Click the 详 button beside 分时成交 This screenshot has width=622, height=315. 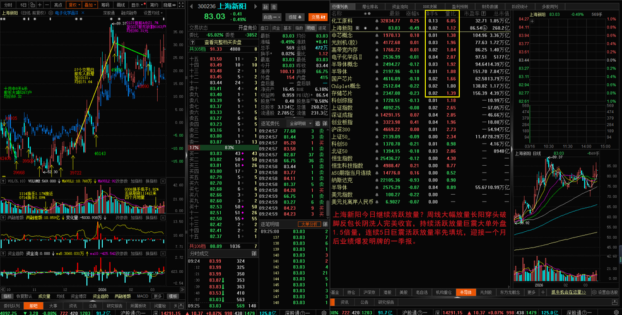[x=254, y=253]
